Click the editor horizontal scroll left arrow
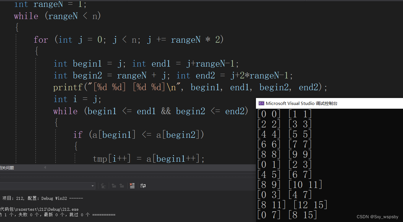This screenshot has width=403, height=222. [45, 168]
